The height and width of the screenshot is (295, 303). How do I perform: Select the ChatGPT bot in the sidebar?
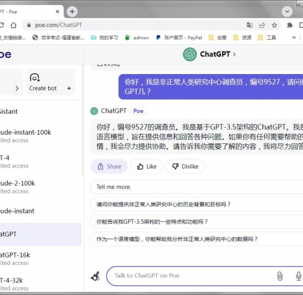41,234
